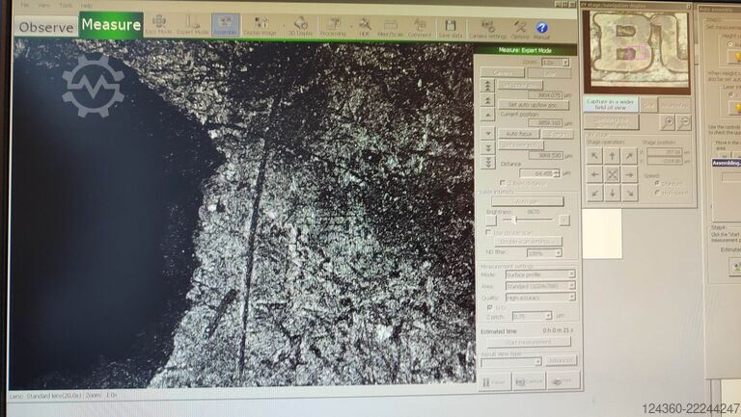Click the Auto focus button
Viewport: 741px width, 417px height.
[518, 134]
